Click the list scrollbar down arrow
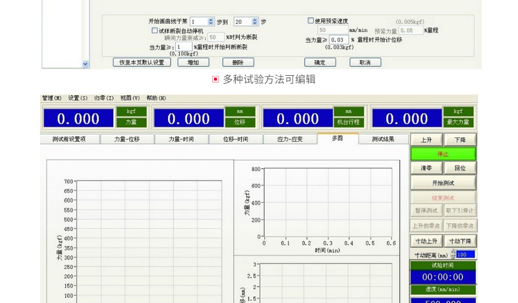 pos(86,64)
